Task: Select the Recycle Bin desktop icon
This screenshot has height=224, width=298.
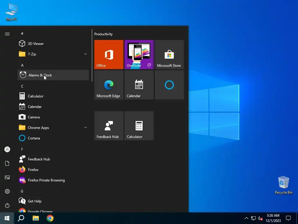Action: [x=283, y=185]
